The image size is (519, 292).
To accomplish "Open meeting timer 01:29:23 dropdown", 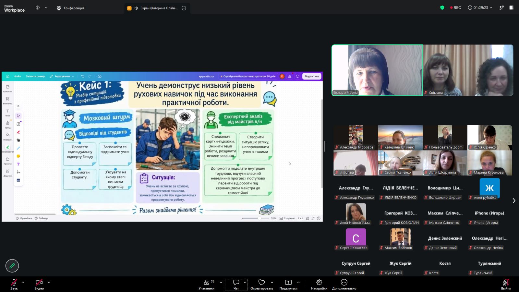I will [480, 7].
